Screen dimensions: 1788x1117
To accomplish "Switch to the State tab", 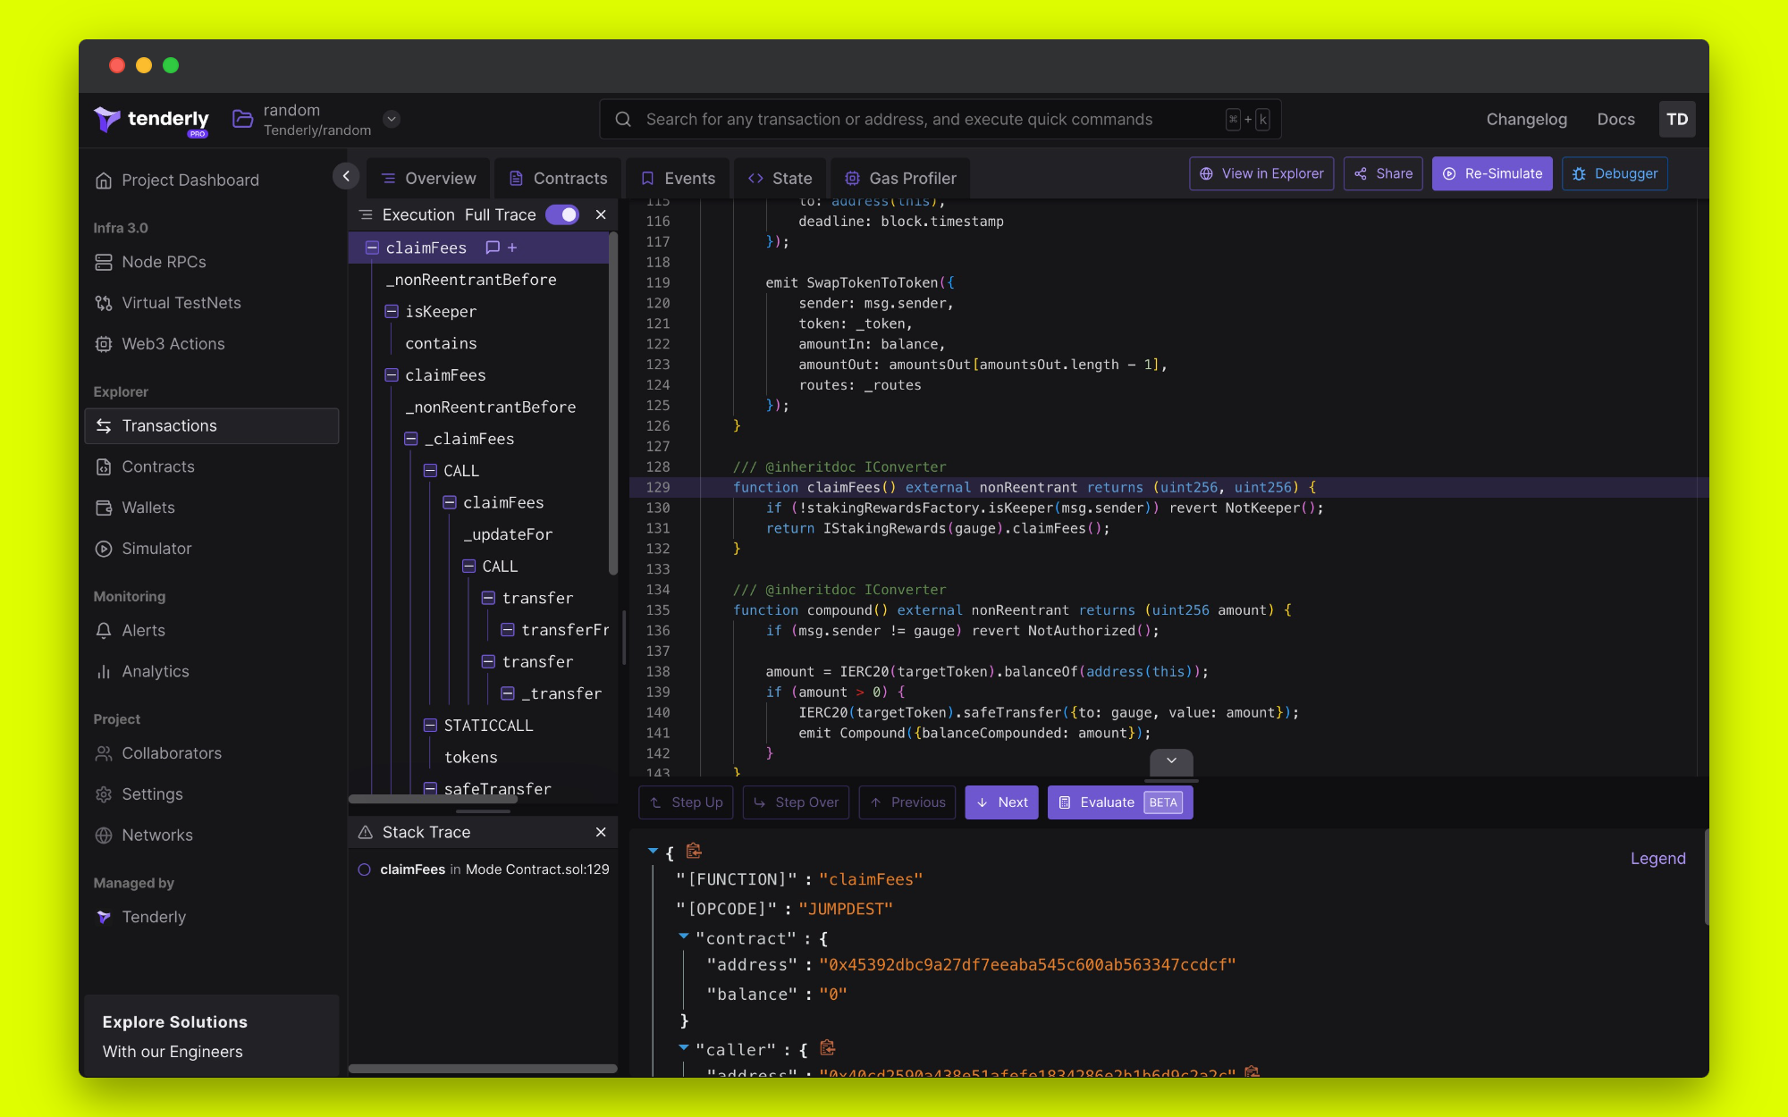I will click(x=780, y=178).
